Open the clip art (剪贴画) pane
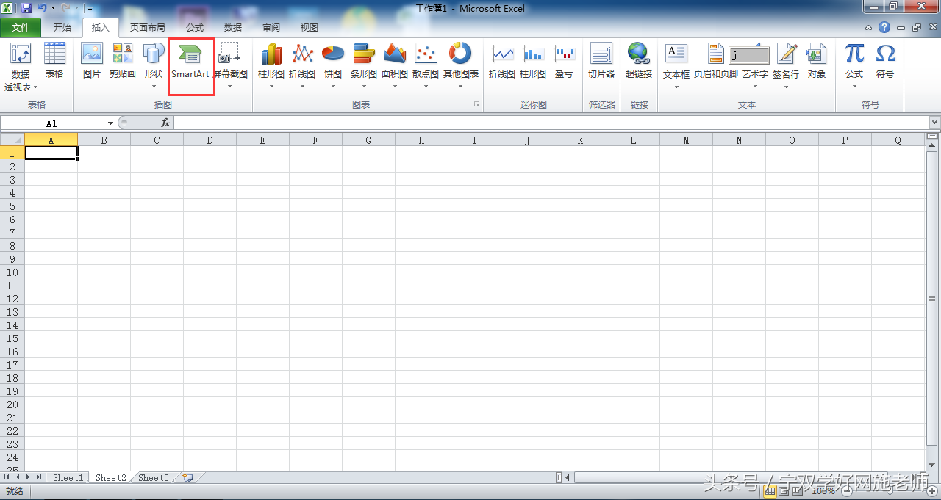This screenshot has width=941, height=500. click(x=123, y=61)
